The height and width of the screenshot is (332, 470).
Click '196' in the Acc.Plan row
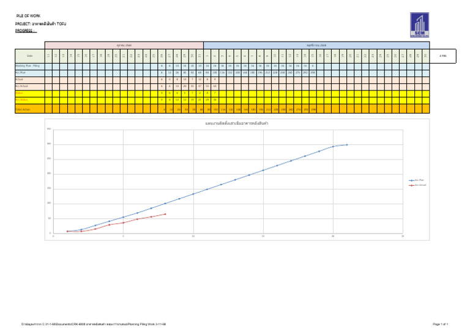[260, 73]
